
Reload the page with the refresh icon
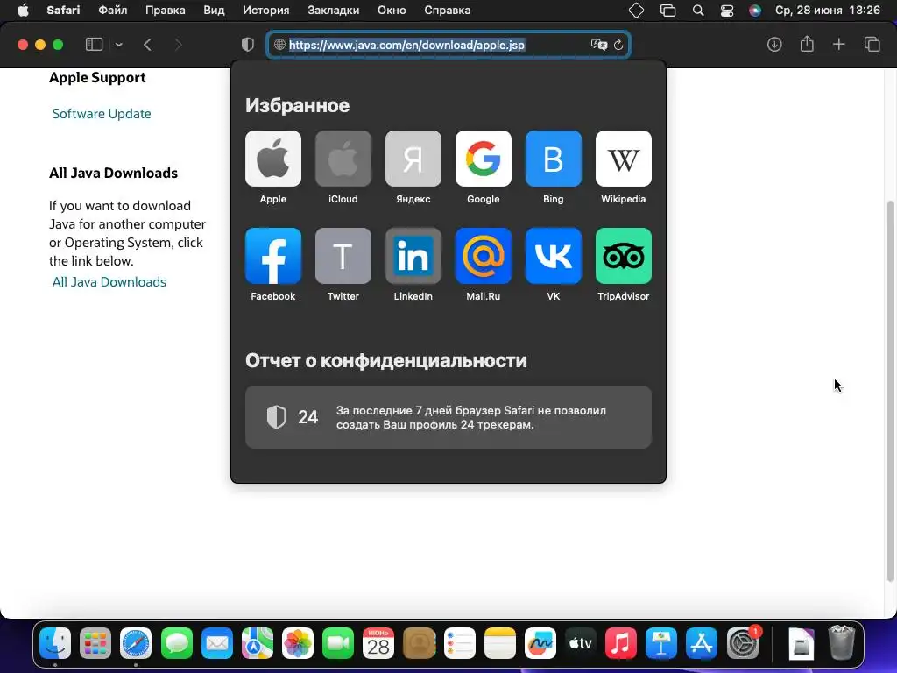(618, 45)
